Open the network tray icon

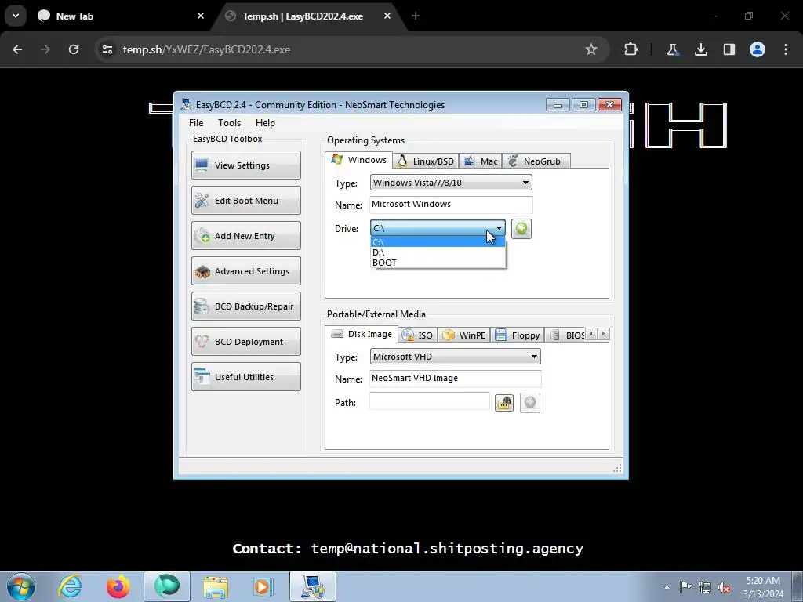[x=705, y=587]
